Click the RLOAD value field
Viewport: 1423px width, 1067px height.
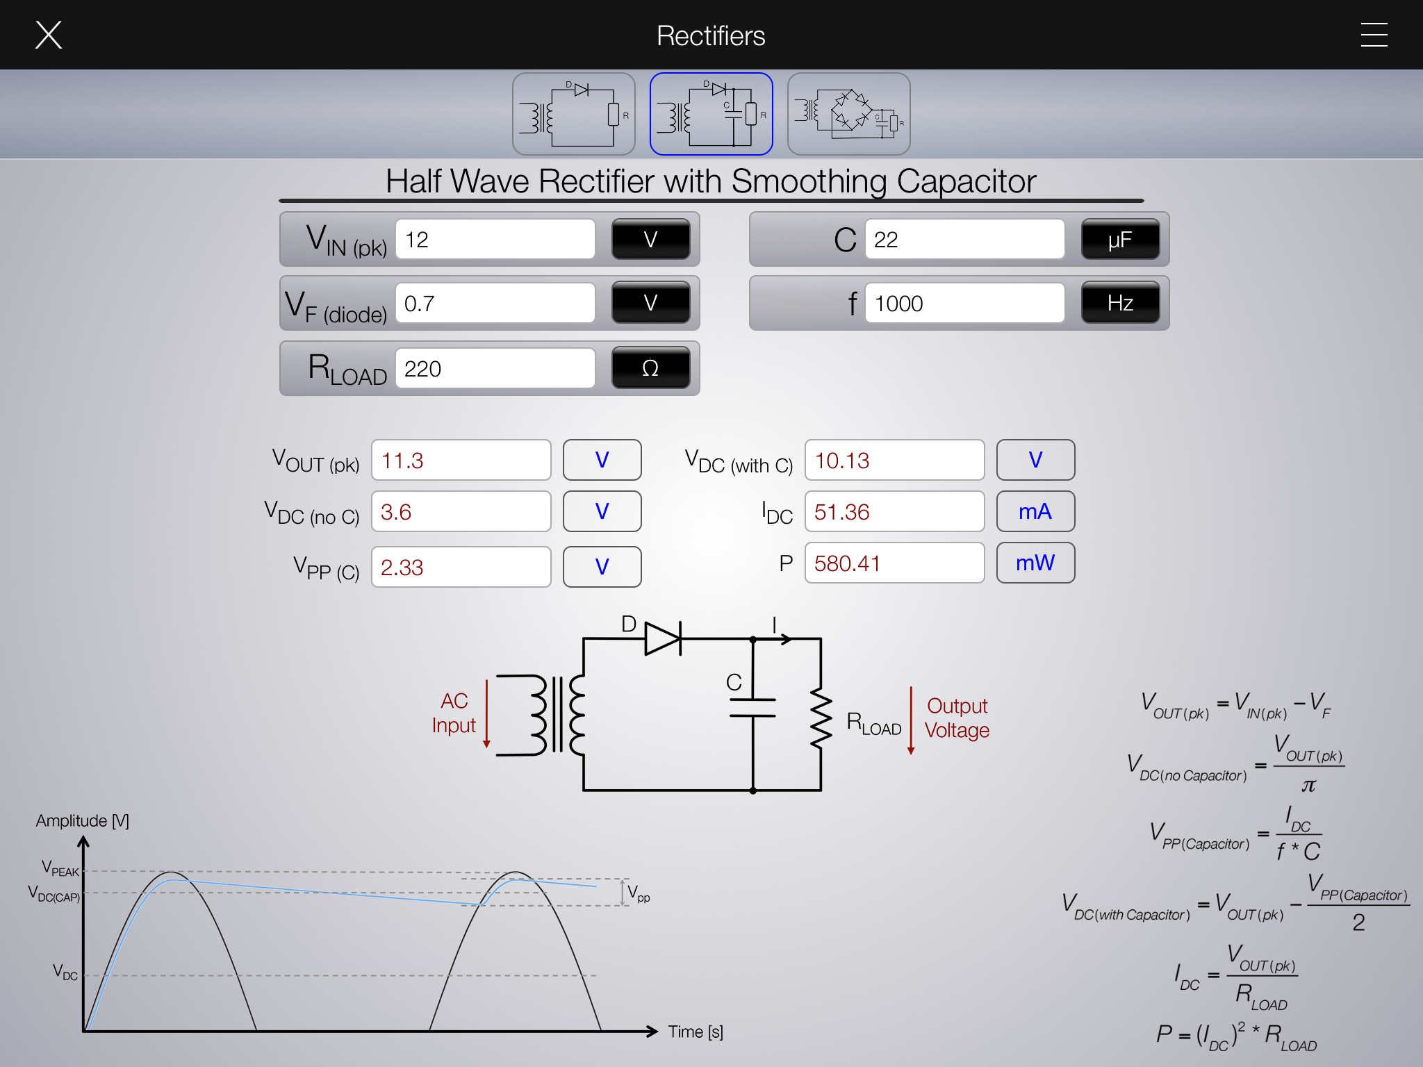coord(495,368)
